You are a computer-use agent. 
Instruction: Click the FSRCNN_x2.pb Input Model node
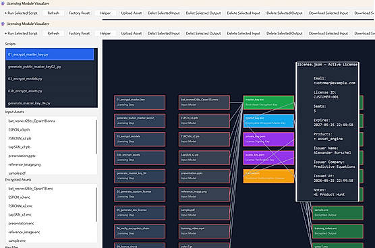(x=204, y=139)
